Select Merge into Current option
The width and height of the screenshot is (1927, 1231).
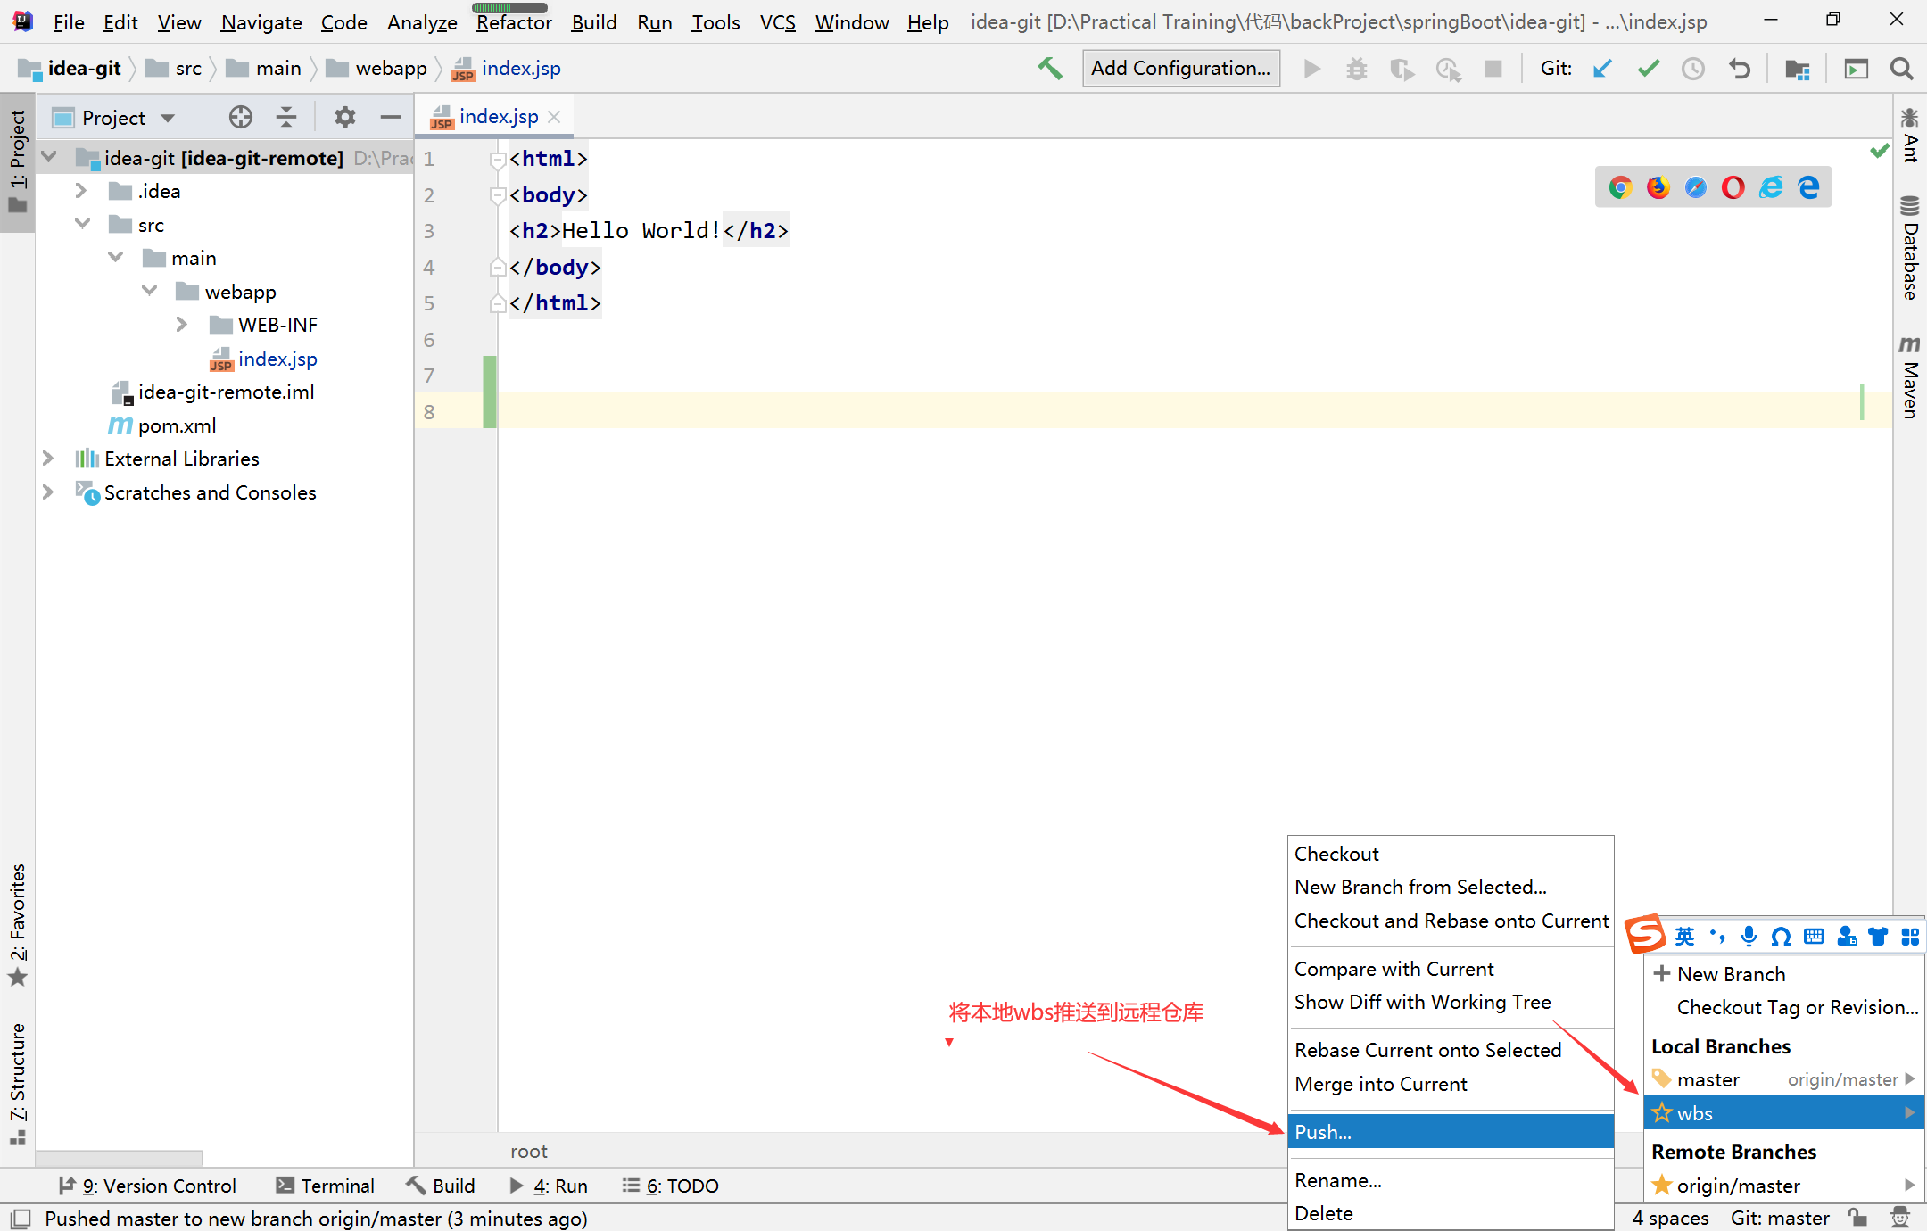coord(1451,1084)
